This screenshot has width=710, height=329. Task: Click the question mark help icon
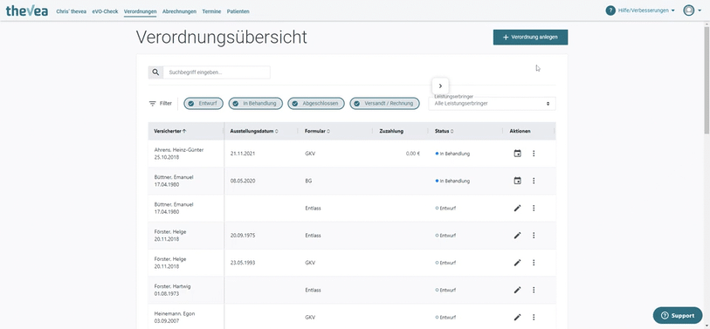[610, 10]
